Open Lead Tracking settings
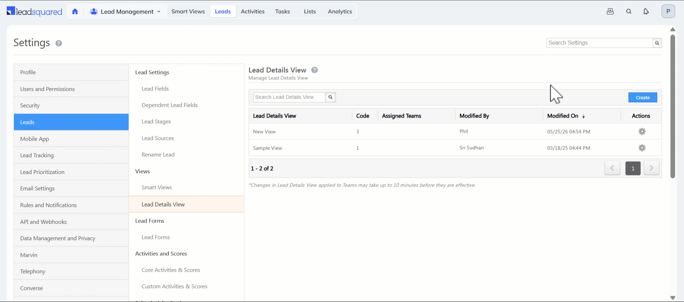 71,155
